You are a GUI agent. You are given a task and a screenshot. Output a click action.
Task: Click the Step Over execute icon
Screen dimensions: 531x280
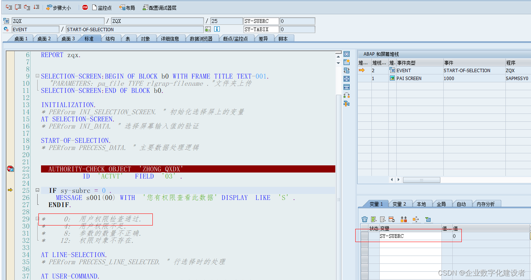pyautogui.click(x=17, y=7)
